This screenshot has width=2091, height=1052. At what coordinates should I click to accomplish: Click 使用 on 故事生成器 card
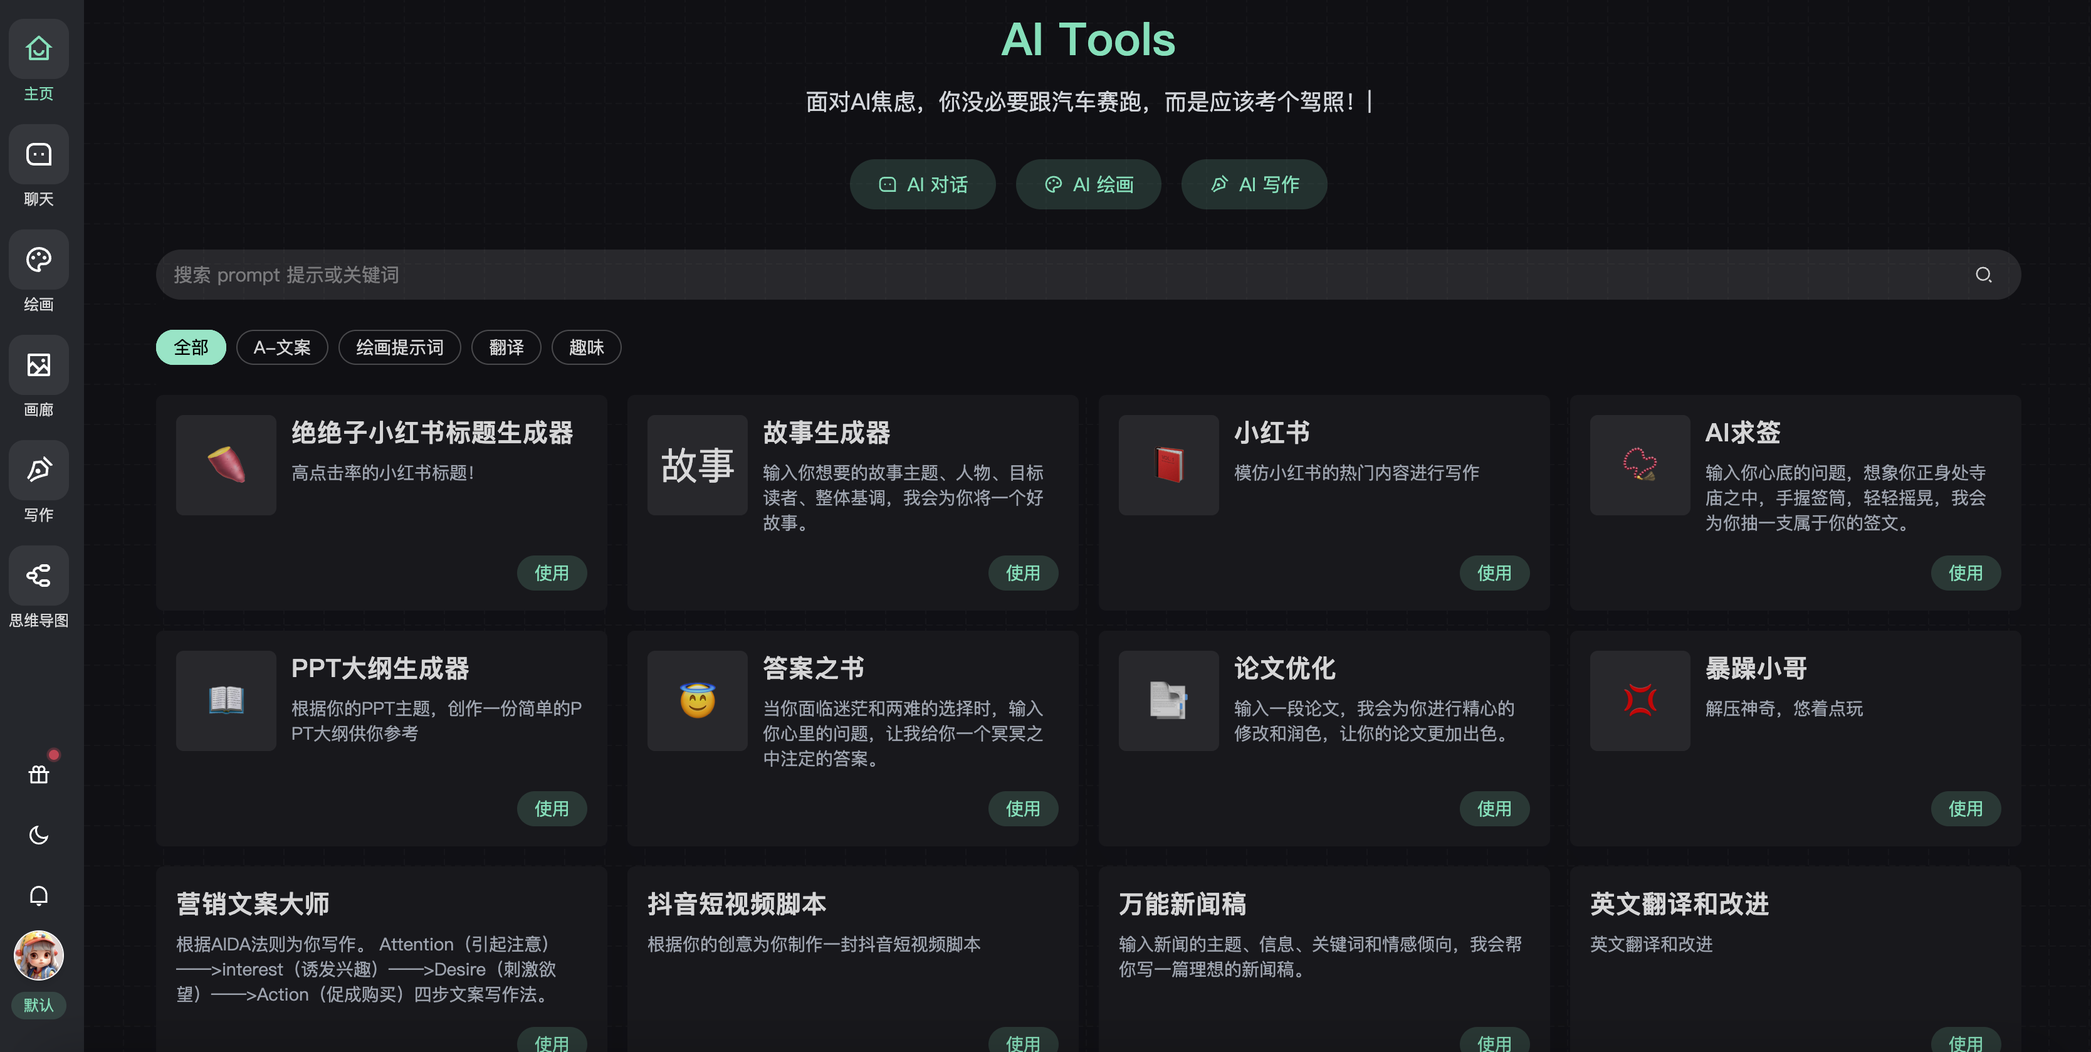1023,573
